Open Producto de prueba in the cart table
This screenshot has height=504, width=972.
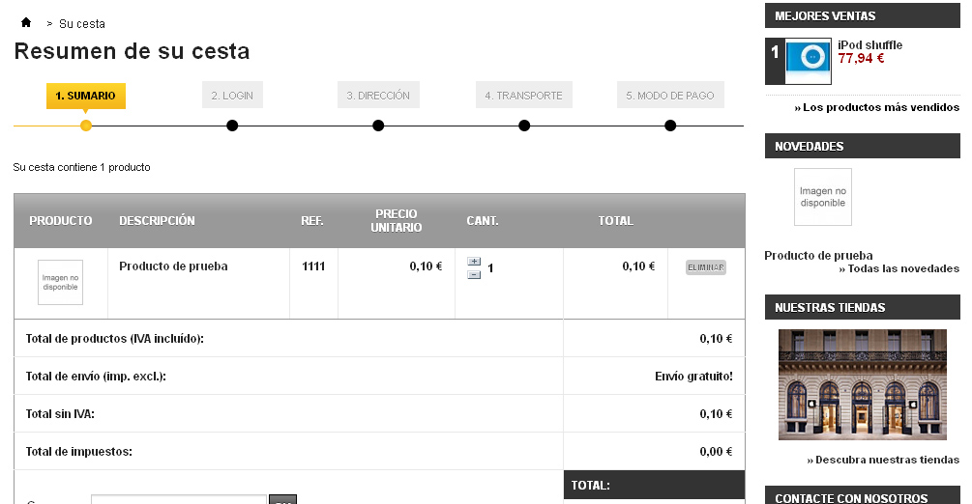click(x=173, y=266)
